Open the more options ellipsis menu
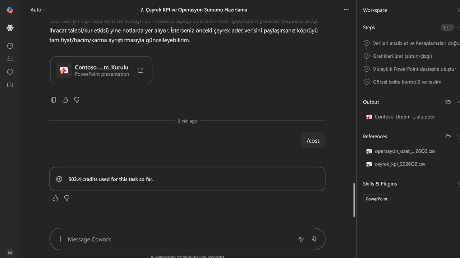Screen dimensions: 460x258 pos(346,10)
